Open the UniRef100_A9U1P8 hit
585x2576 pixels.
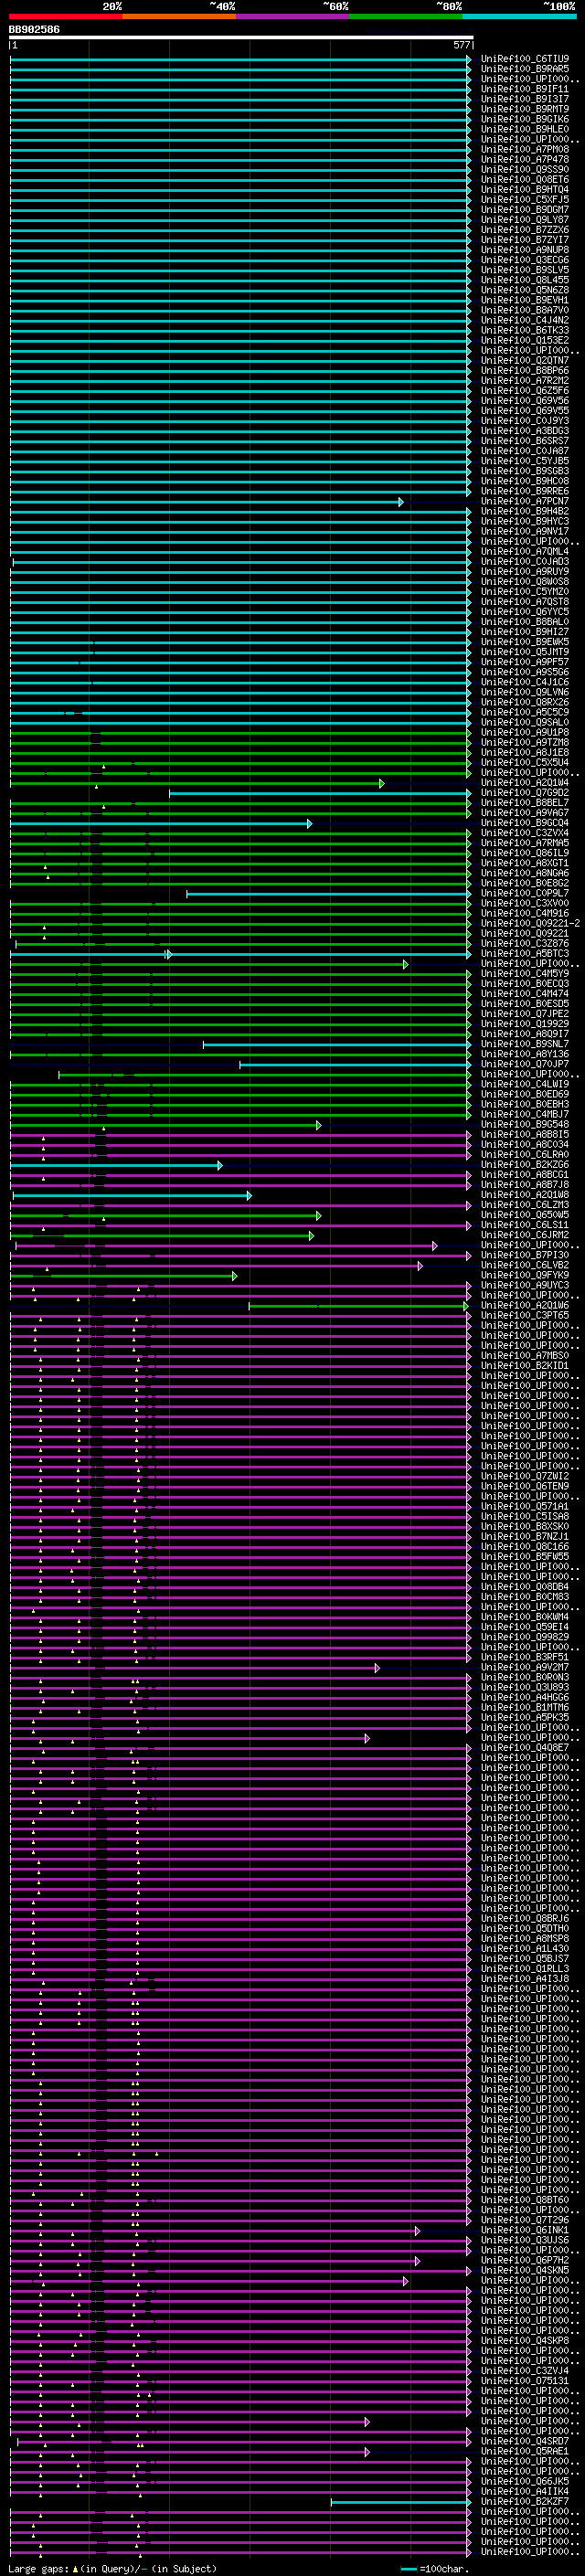pos(524,732)
